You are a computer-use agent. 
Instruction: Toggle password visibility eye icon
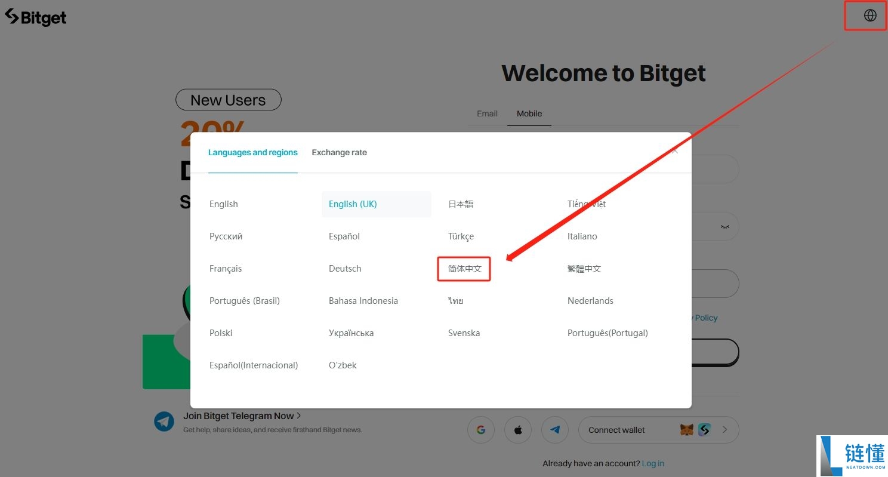coord(725,227)
